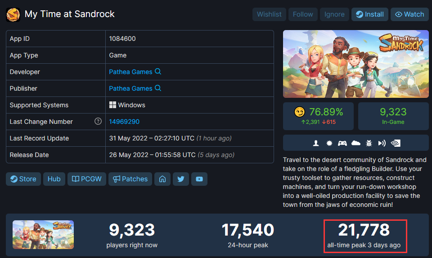Click the NVIDIA GeForce Now icon
The width and height of the screenshot is (432, 258).
pyautogui.click(x=396, y=143)
